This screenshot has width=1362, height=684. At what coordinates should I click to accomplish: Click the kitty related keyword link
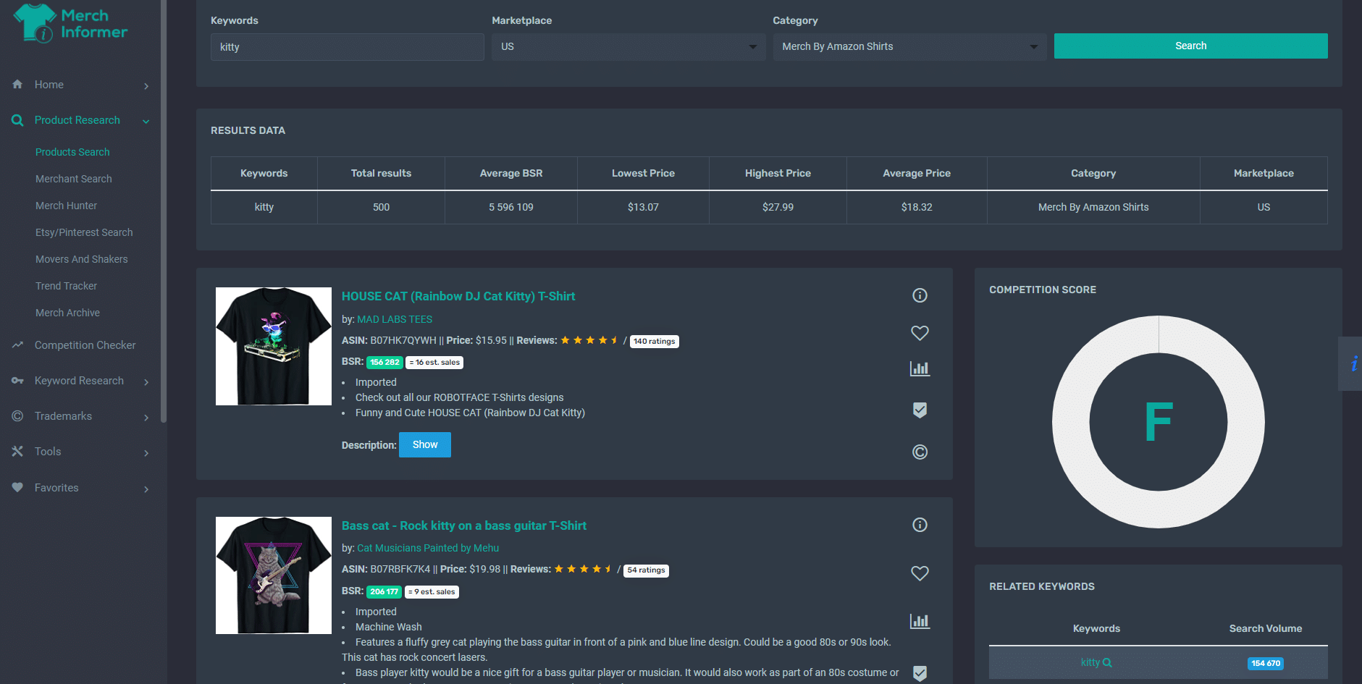click(x=1090, y=662)
